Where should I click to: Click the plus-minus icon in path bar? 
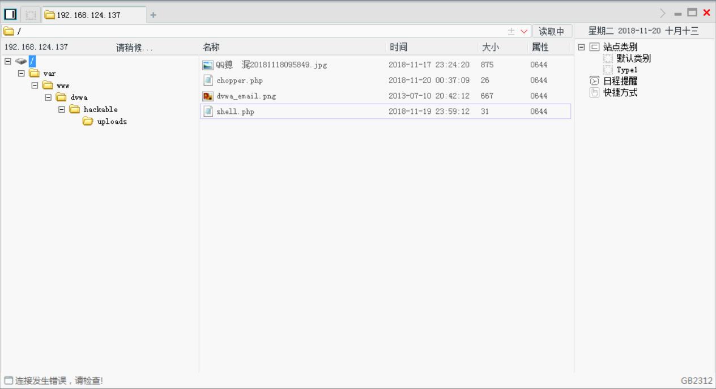(512, 32)
